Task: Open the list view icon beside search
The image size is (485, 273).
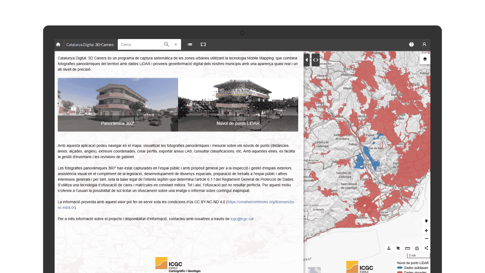Action: tap(190, 44)
